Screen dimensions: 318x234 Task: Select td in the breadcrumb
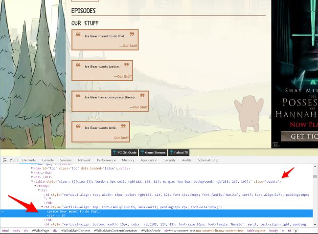[289, 231]
